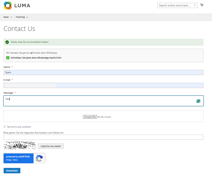Image resolution: width=212 pixels, height=179 pixels.
Task: Click the Name input field
Action: coord(103,72)
